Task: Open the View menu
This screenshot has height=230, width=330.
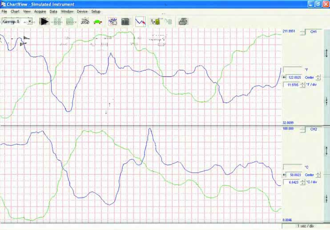Action: 27,12
